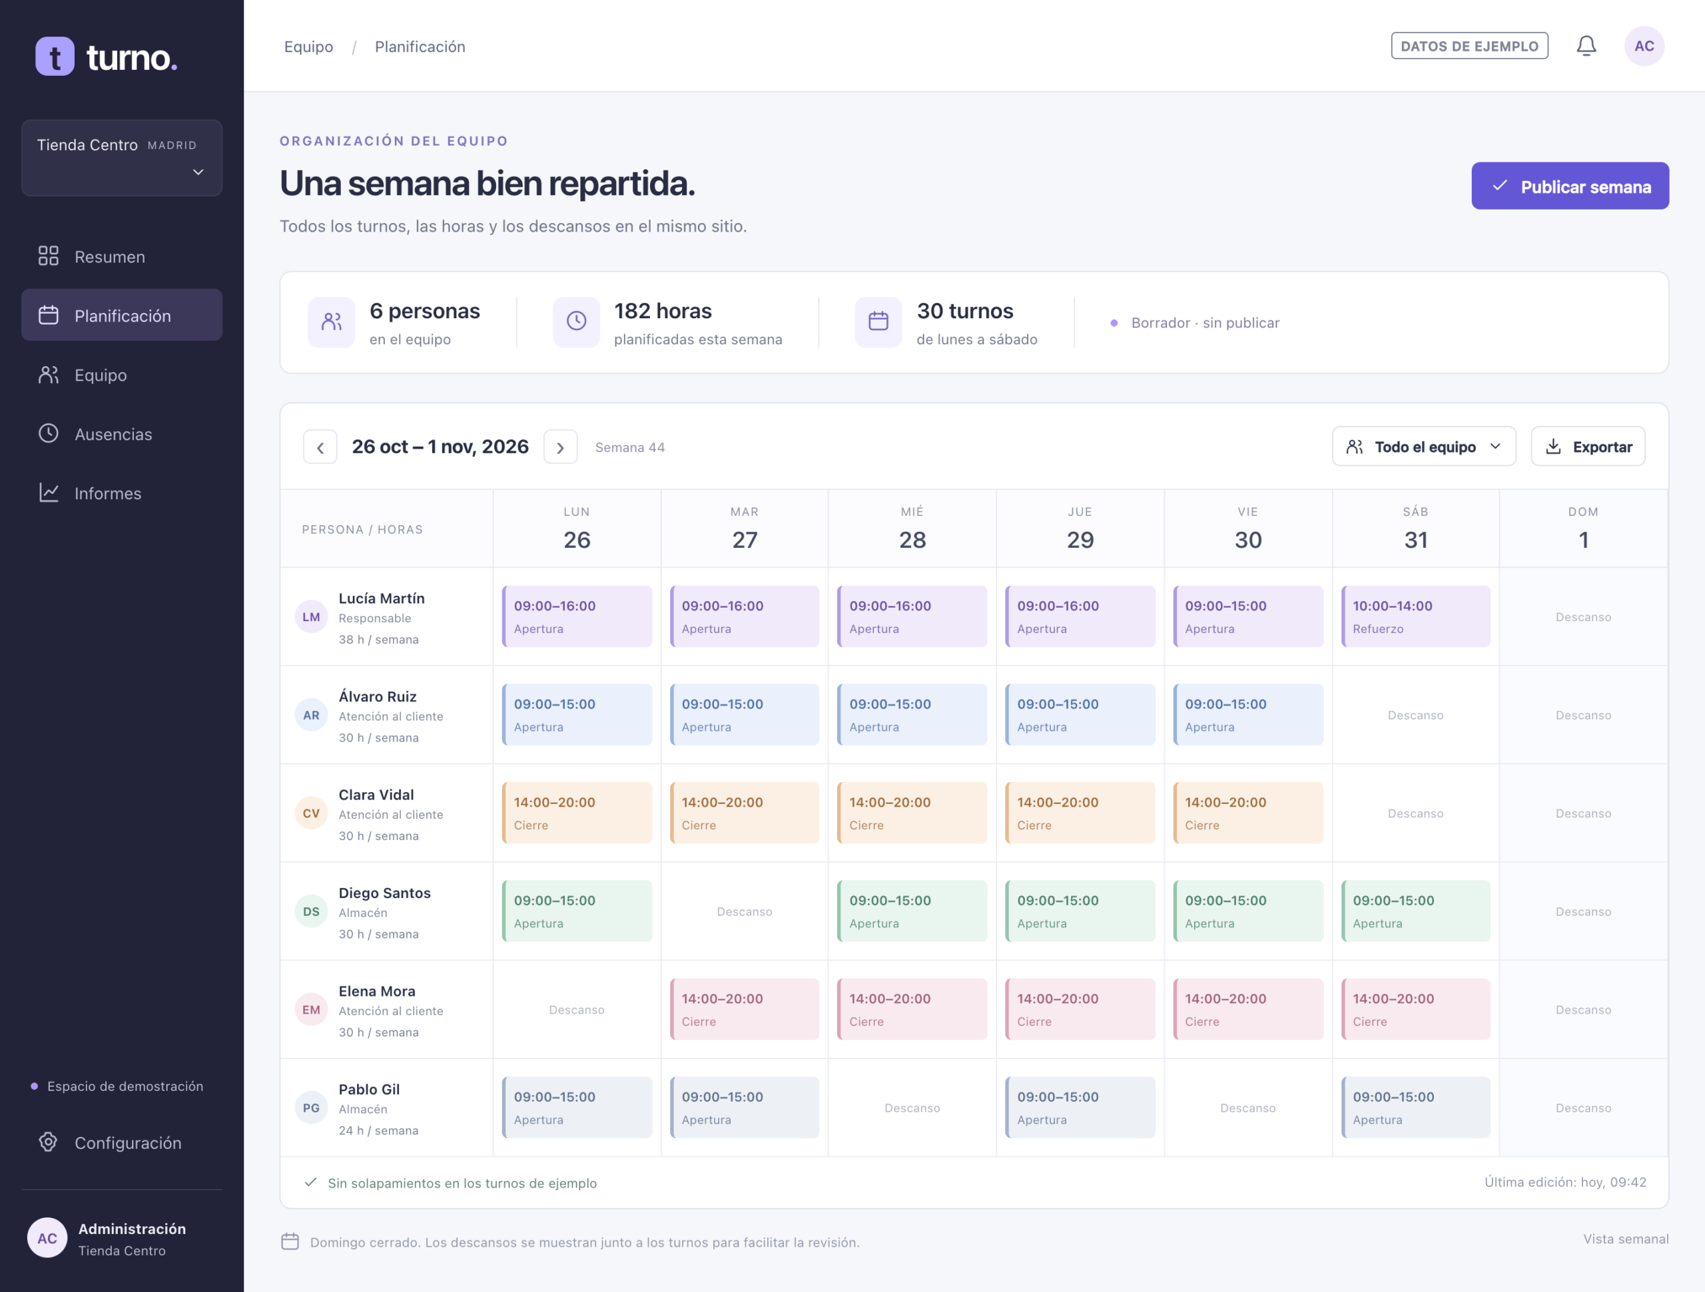This screenshot has width=1705, height=1292.
Task: Click the Espacio de demostración label
Action: (117, 1086)
